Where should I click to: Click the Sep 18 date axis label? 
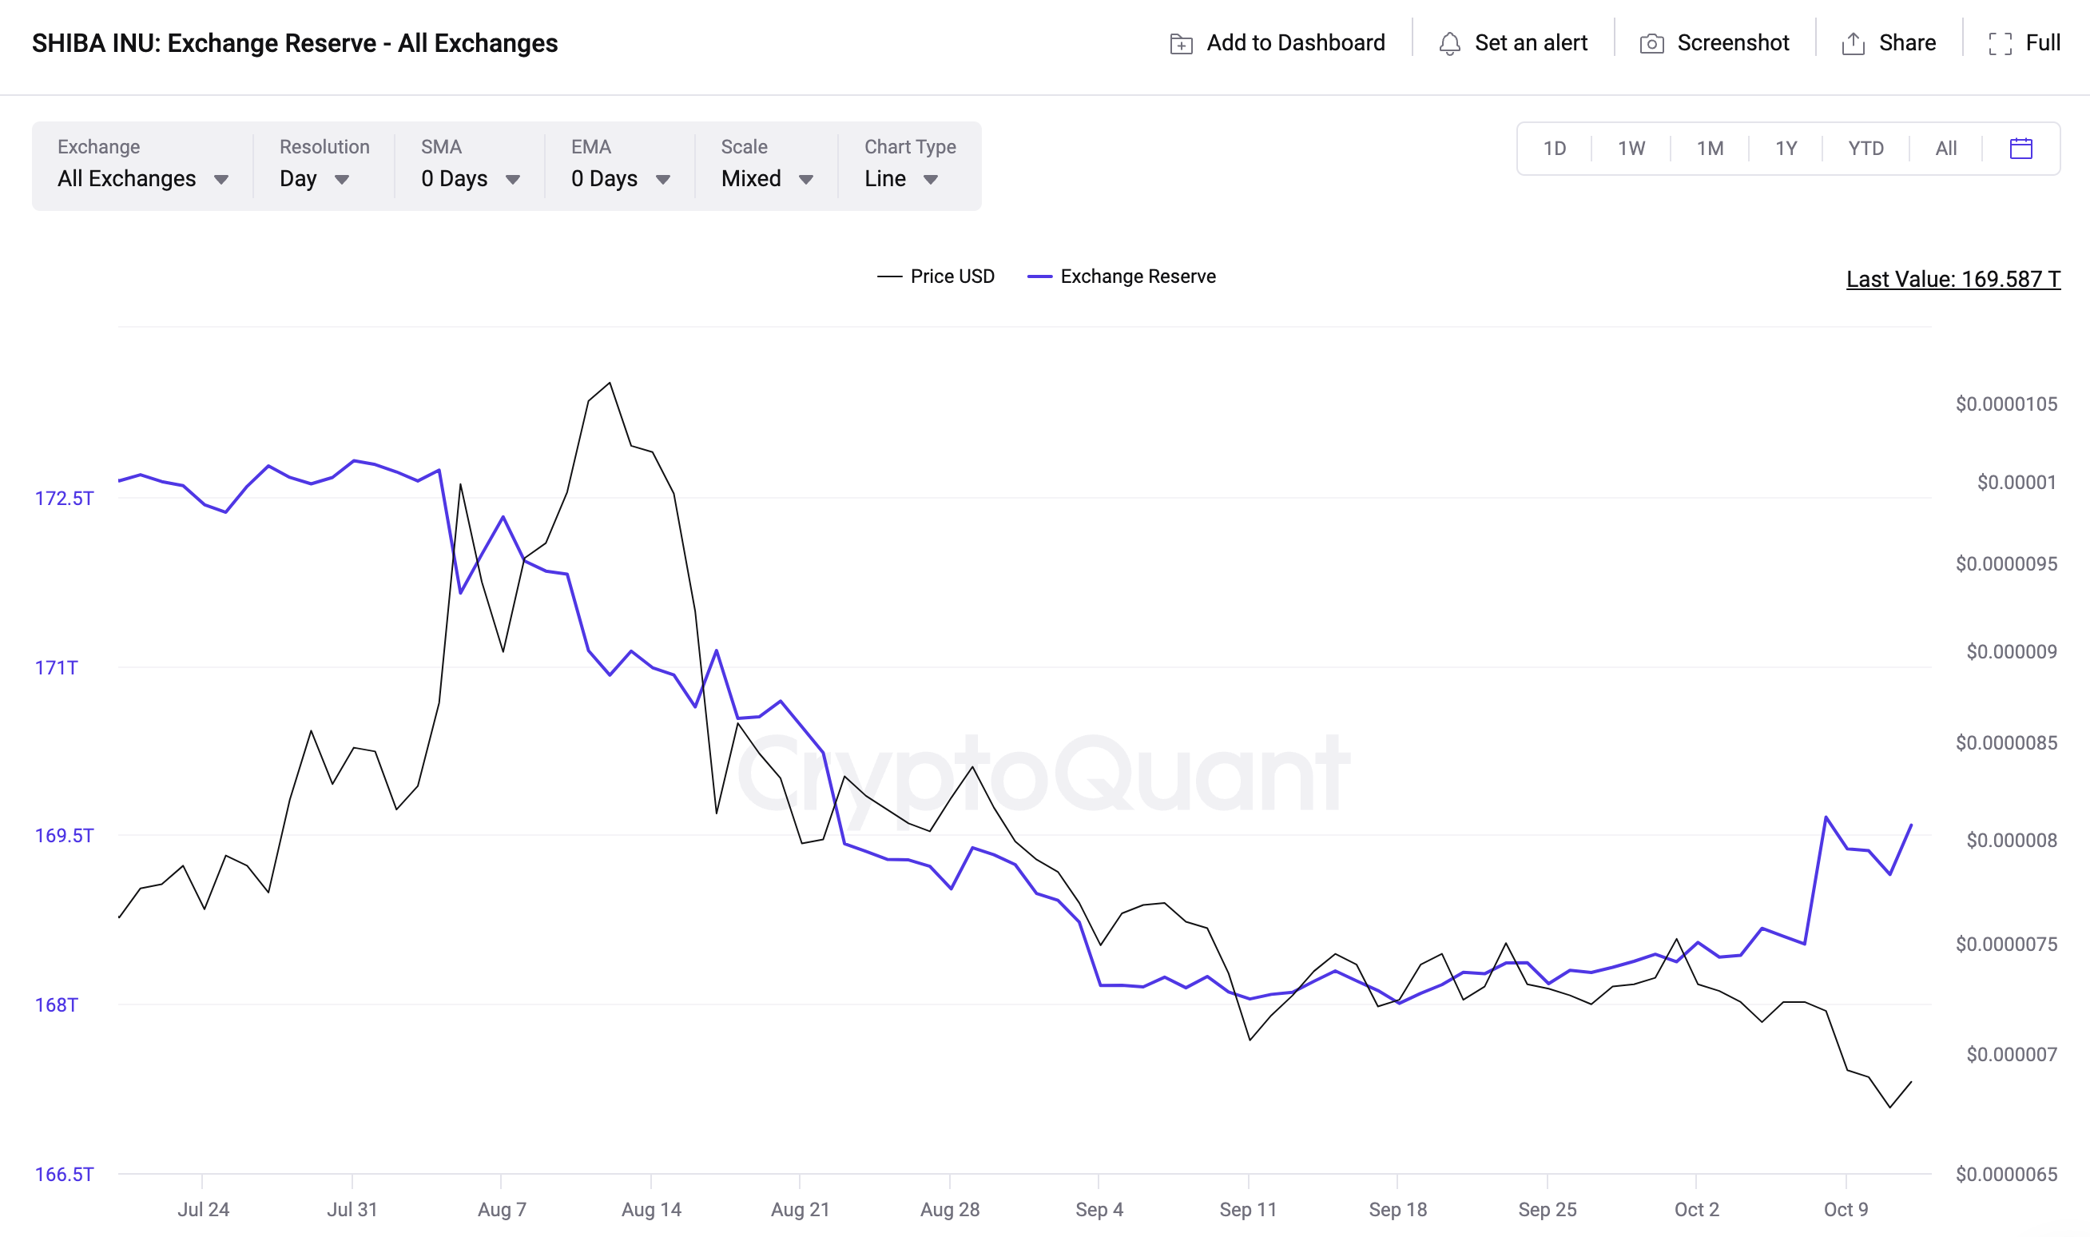[1397, 1210]
